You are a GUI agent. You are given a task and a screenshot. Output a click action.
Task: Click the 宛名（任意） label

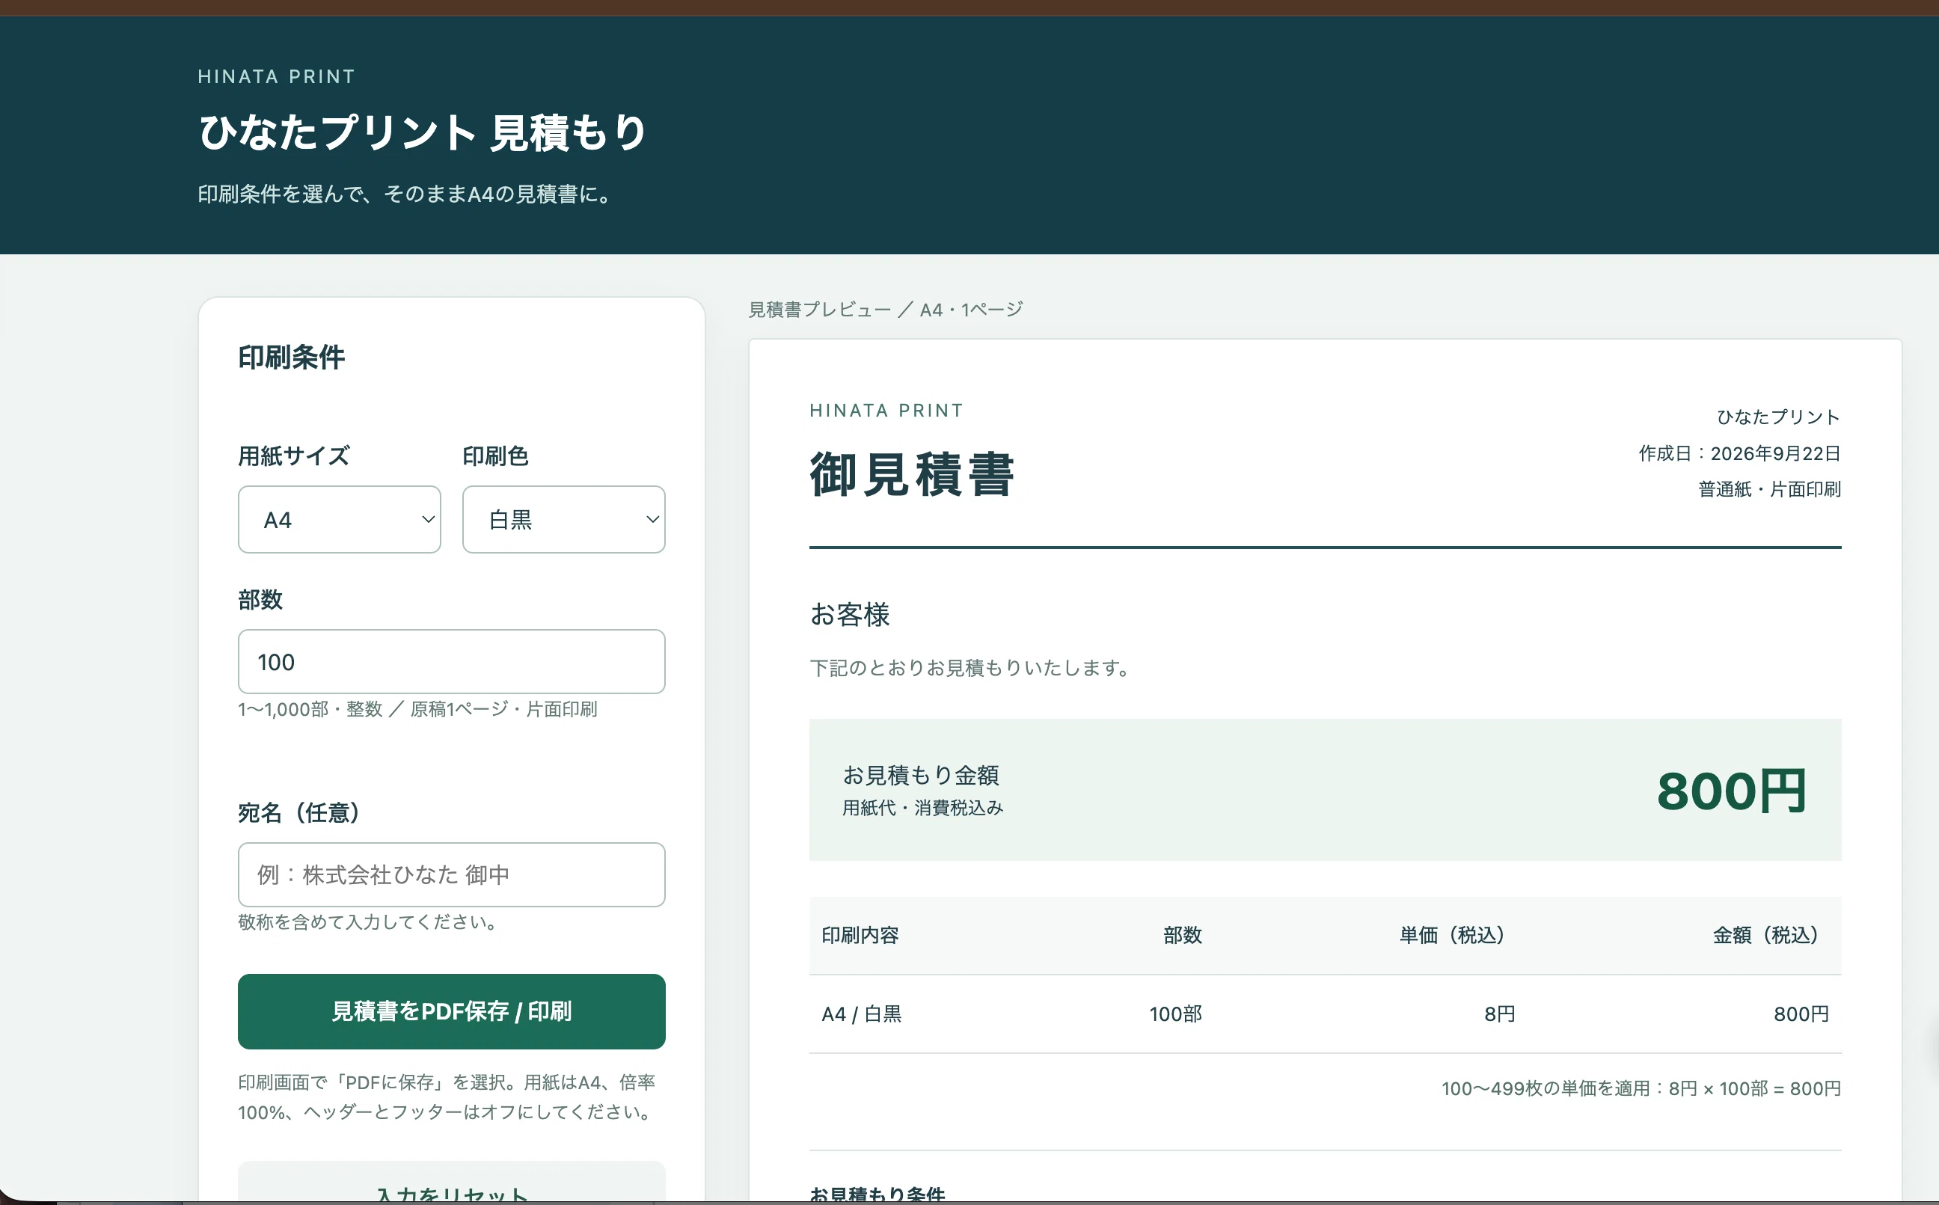[x=300, y=812]
